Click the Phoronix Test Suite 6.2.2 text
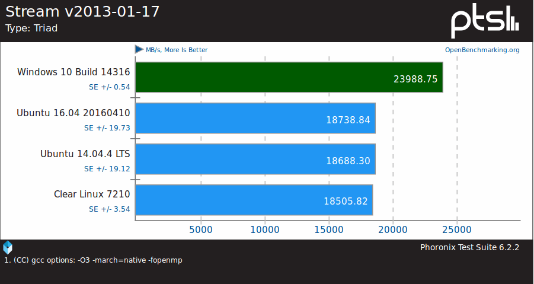The image size is (534, 284). (x=469, y=247)
